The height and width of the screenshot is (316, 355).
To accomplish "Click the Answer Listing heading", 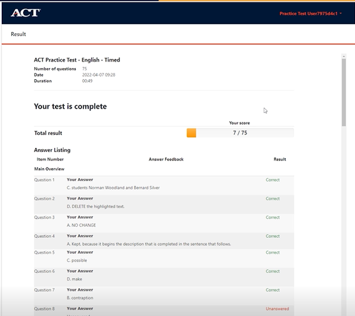I will (x=52, y=150).
